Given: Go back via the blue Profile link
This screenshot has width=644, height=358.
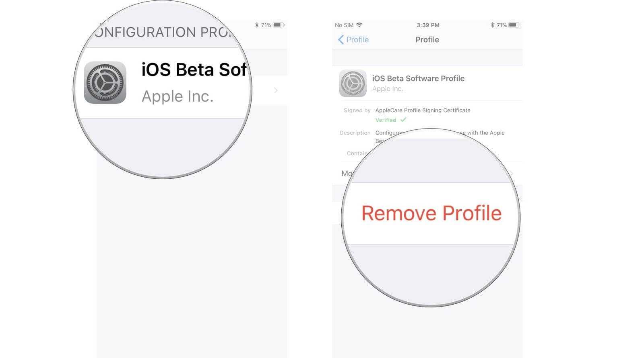Looking at the screenshot, I should click(357, 39).
